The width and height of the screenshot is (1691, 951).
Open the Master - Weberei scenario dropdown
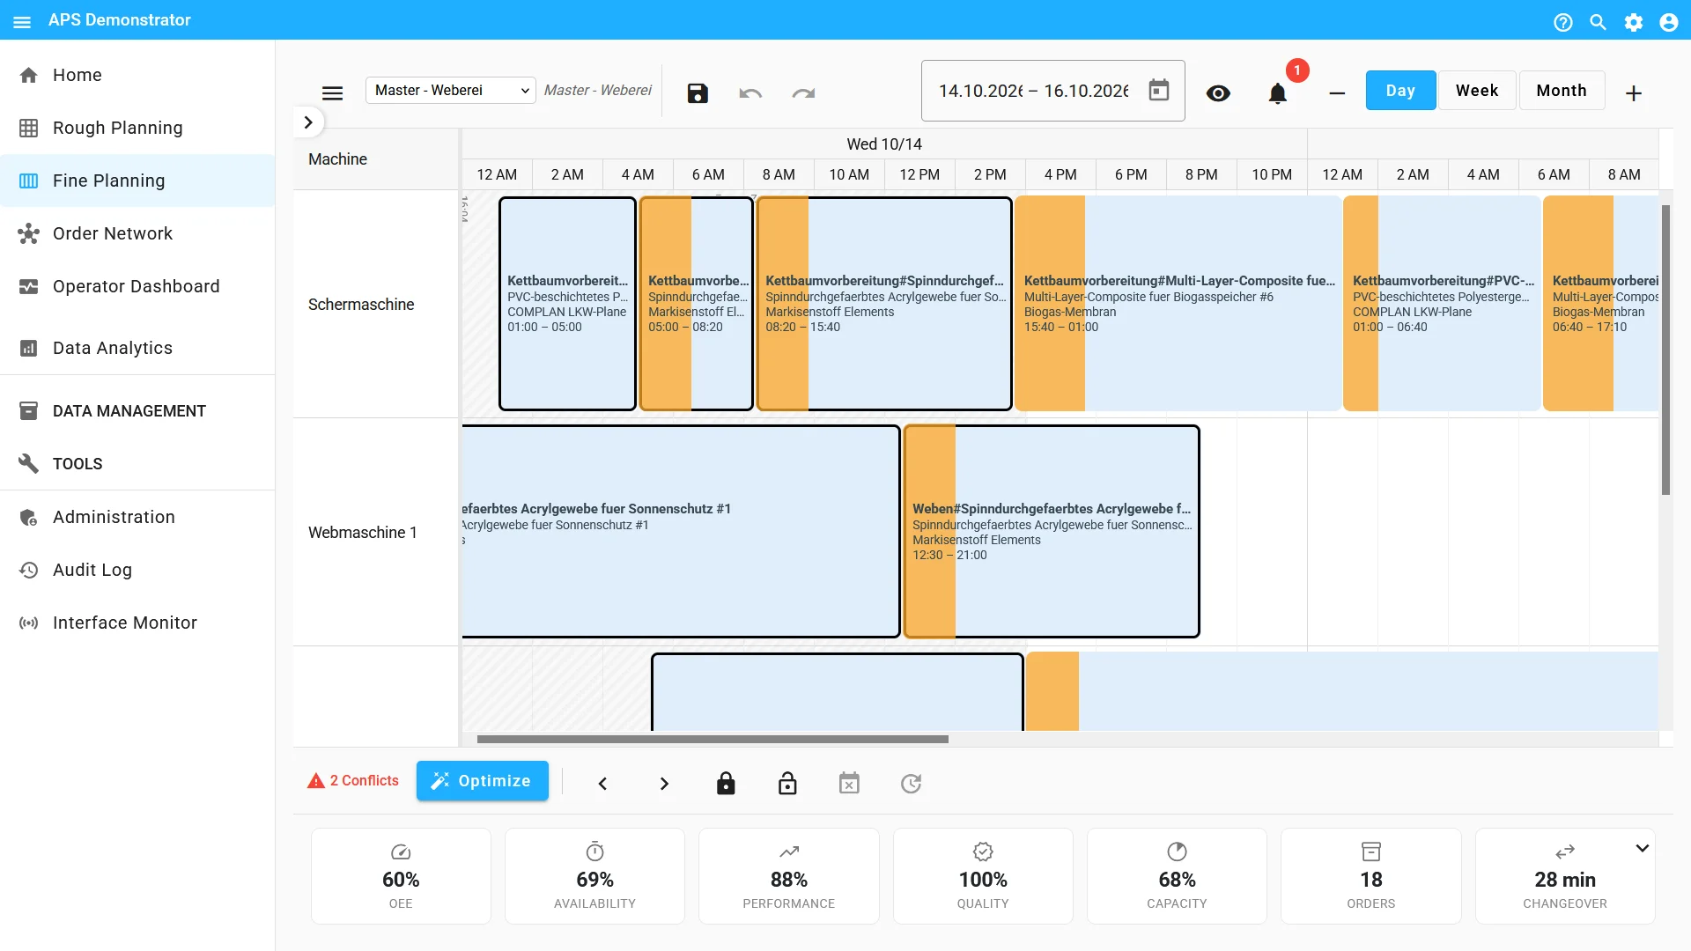tap(451, 90)
